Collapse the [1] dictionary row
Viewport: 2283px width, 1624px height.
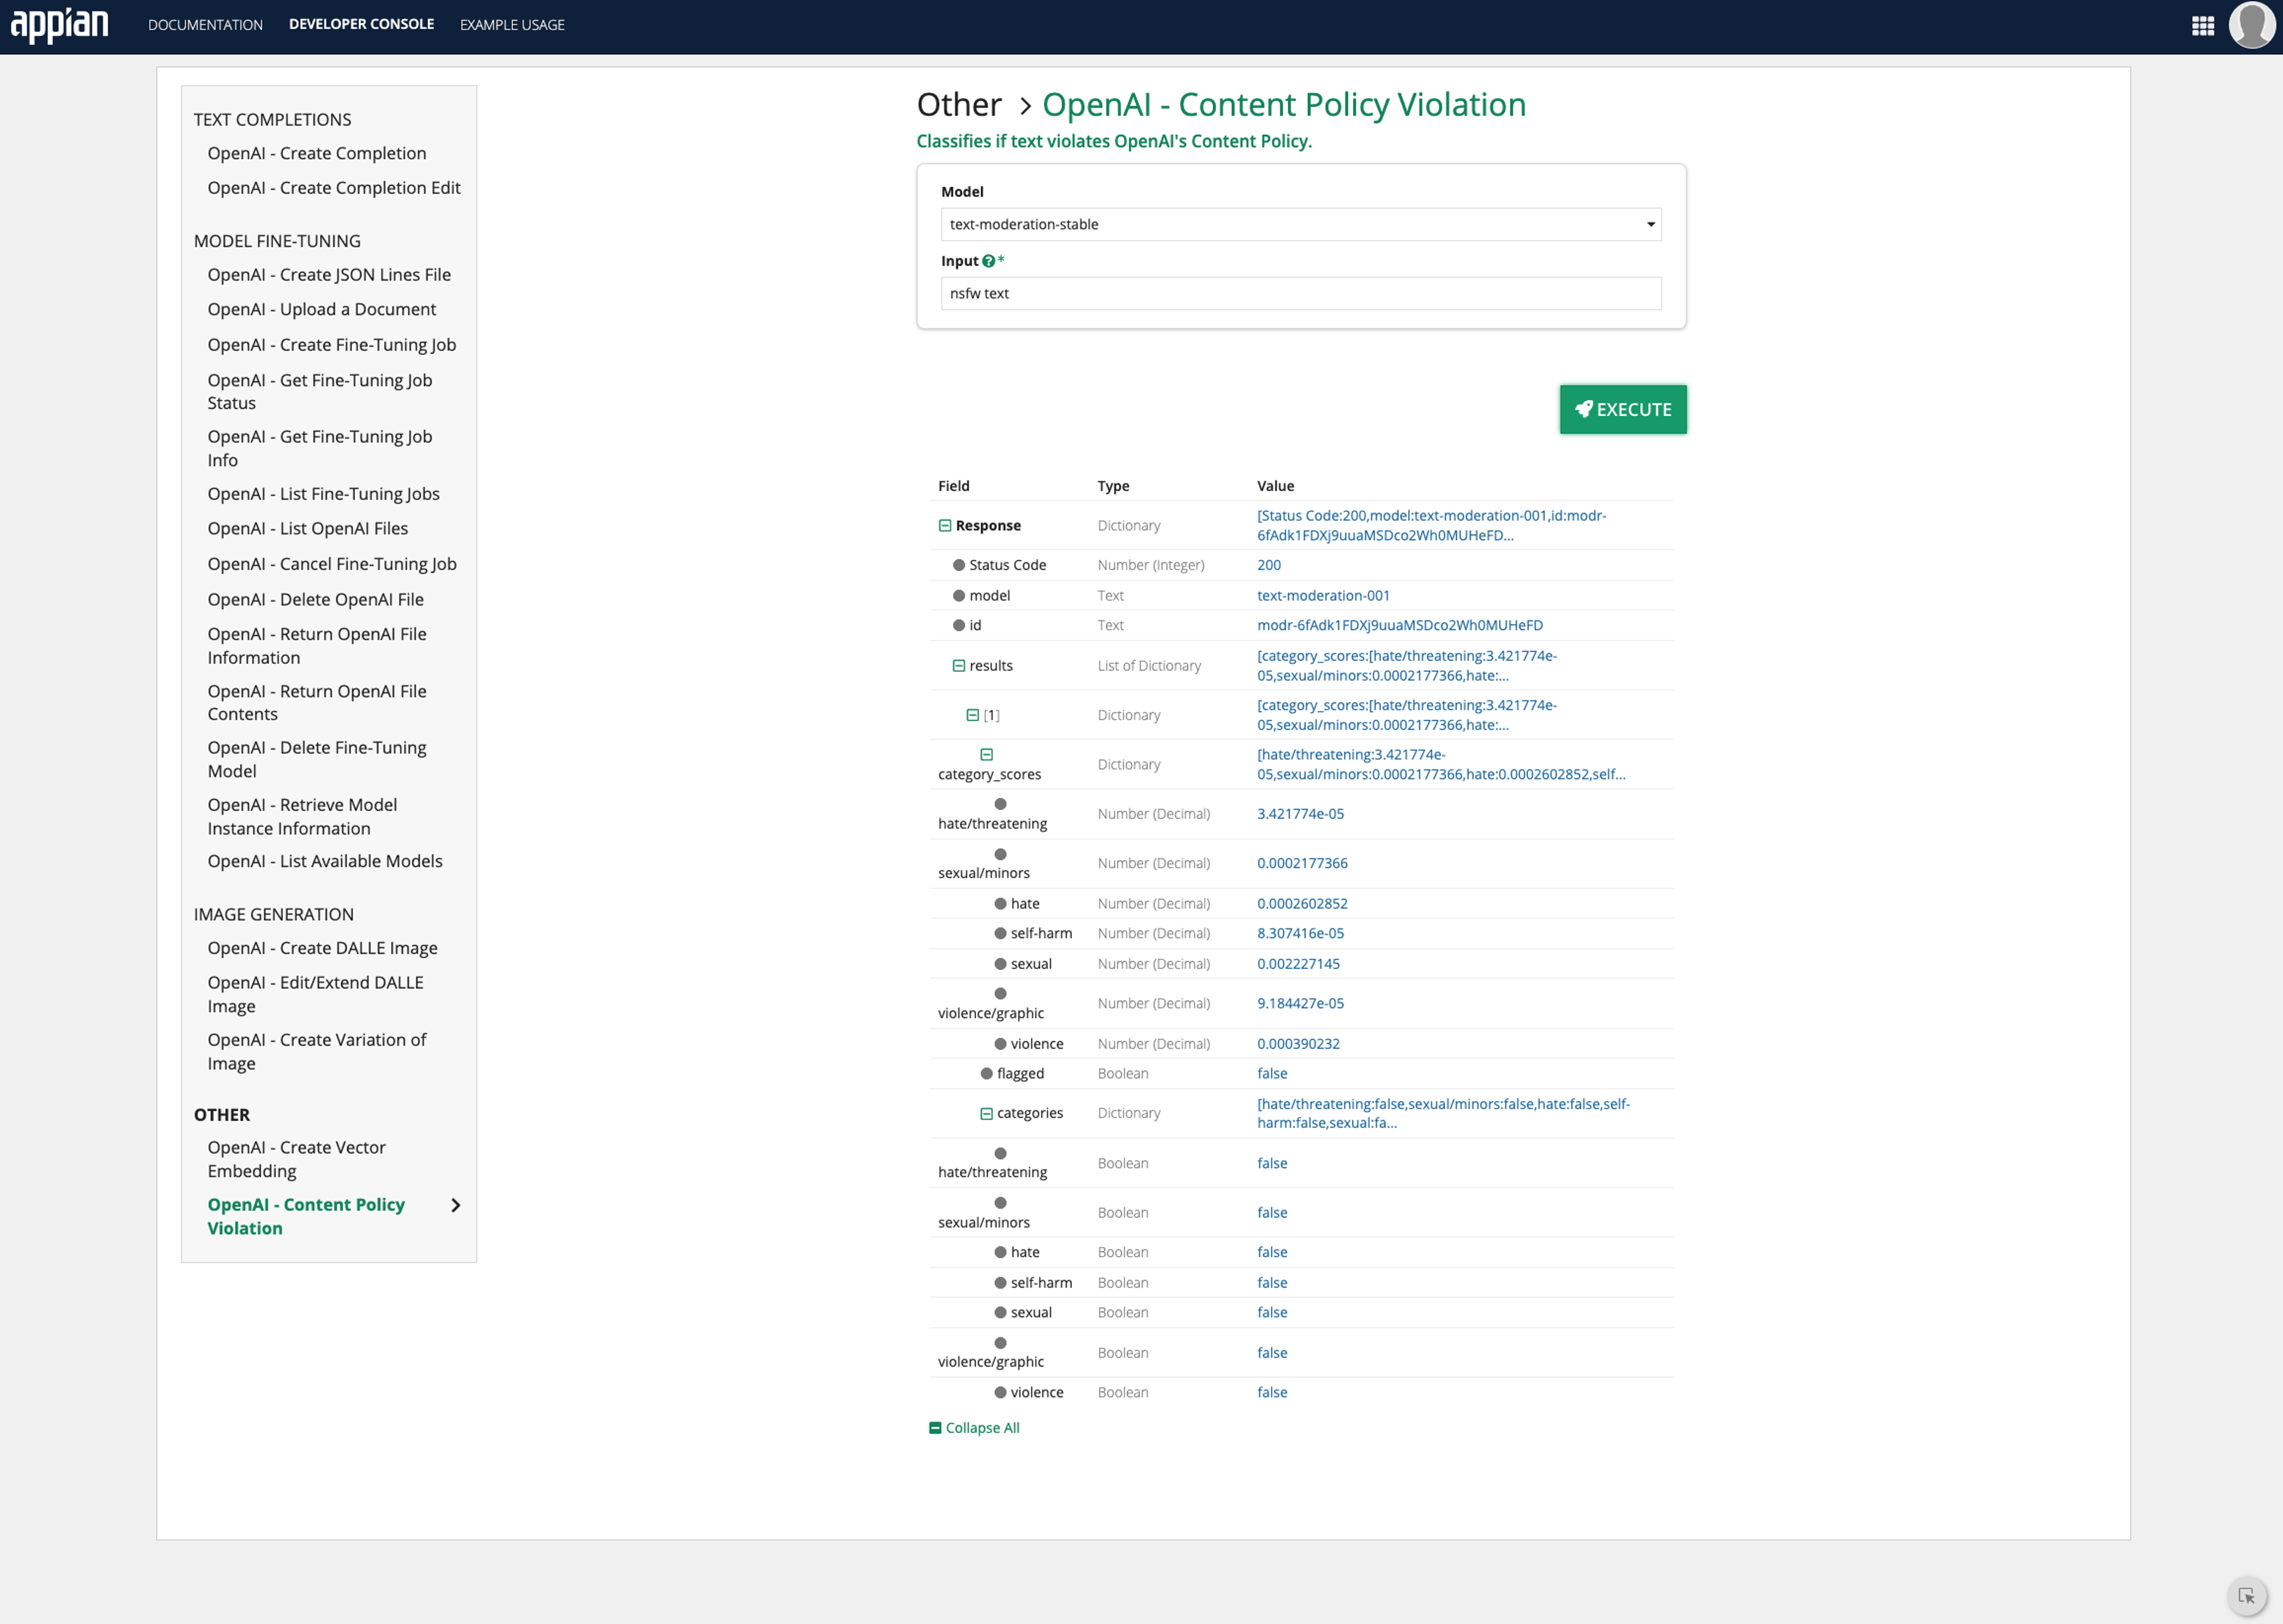click(973, 715)
